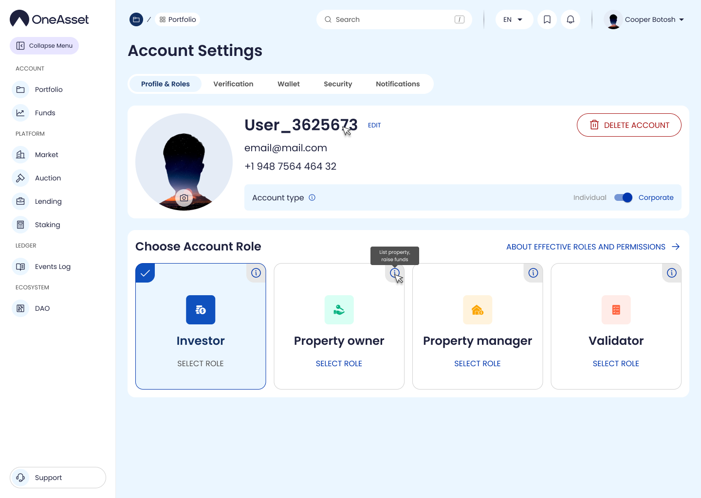Open DAO in the sidebar
The width and height of the screenshot is (701, 498).
click(42, 308)
